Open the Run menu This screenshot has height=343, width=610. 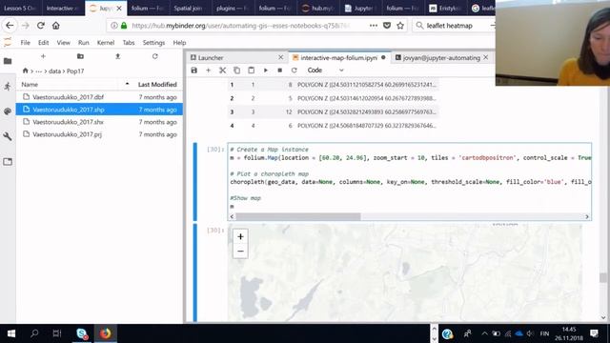(83, 43)
